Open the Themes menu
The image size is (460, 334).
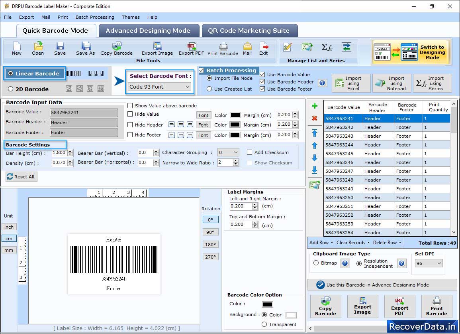tap(131, 17)
